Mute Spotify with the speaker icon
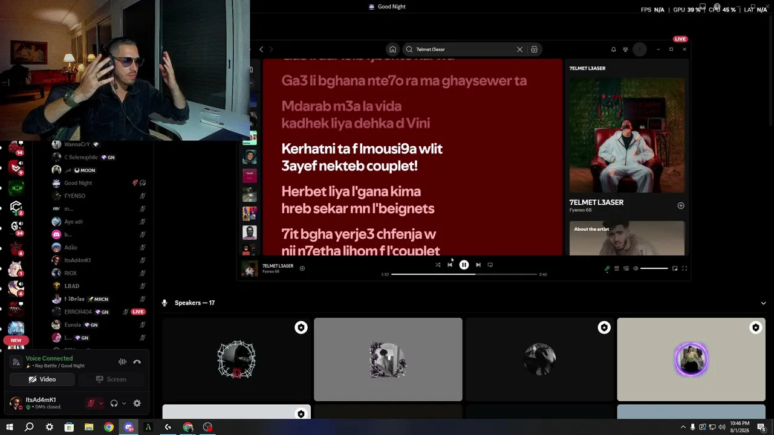Viewport: 774px width, 435px height. (x=636, y=268)
